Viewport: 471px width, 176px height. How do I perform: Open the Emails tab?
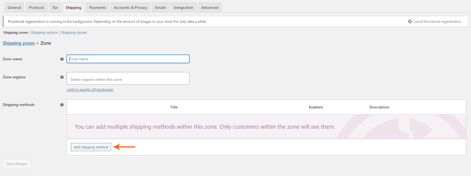point(160,7)
